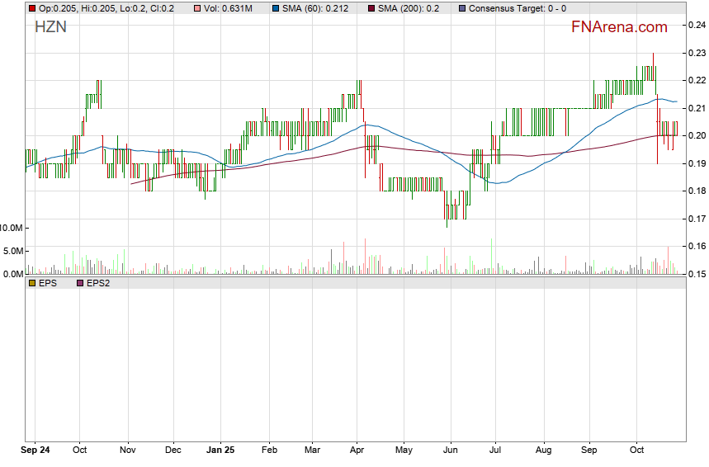Click the EPS2 legend text
This screenshot has height=467, width=709.
(x=97, y=283)
